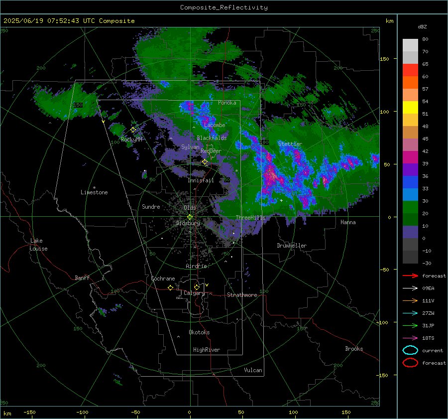Click the magenta swatch between 42 and 39 dBZ

(410, 157)
